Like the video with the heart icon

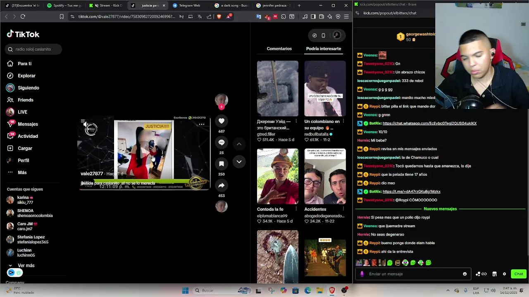pyautogui.click(x=222, y=121)
